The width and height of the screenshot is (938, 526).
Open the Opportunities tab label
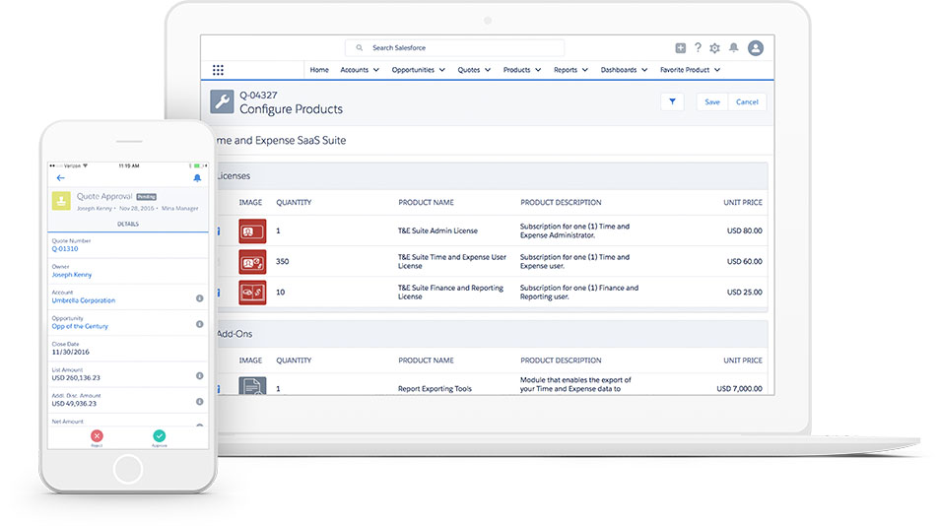coord(413,70)
